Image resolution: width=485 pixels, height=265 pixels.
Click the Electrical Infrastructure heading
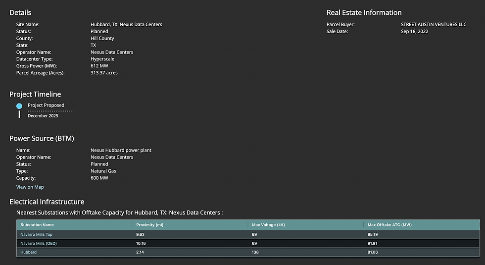tap(47, 202)
